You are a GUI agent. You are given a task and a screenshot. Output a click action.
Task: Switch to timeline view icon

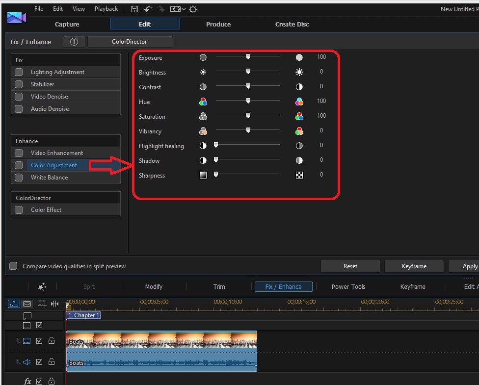coord(14,304)
